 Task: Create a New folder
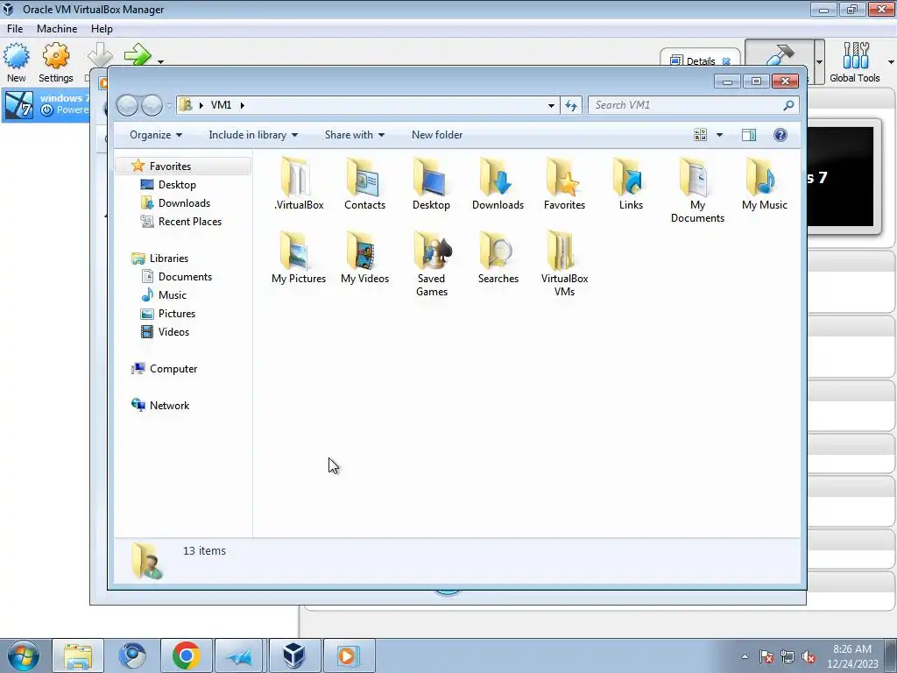pyautogui.click(x=437, y=135)
